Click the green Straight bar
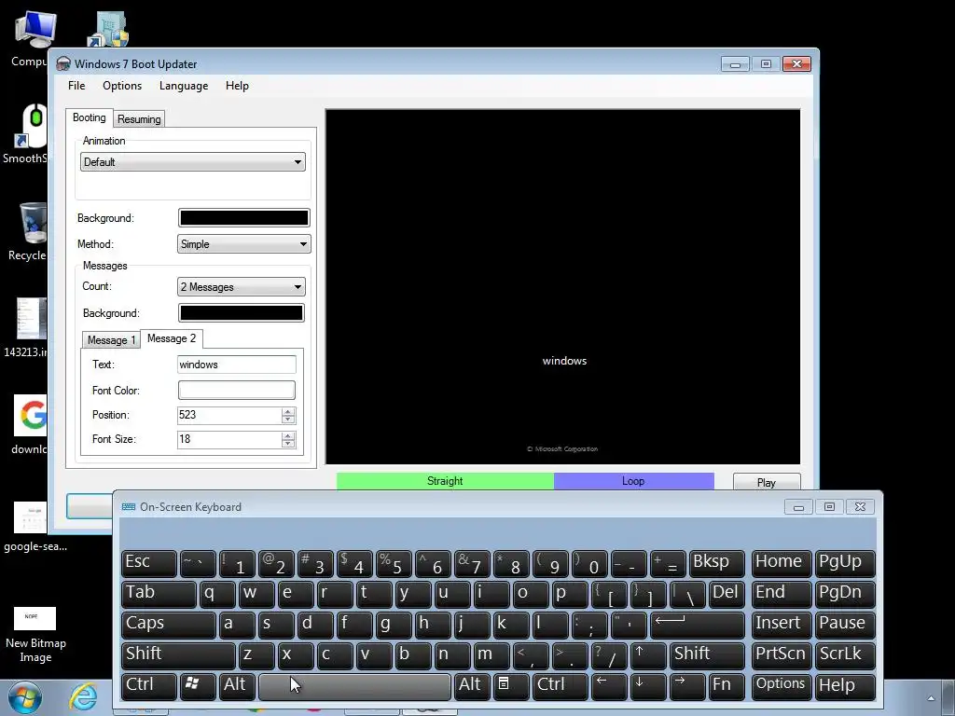The height and width of the screenshot is (716, 955). coord(445,481)
